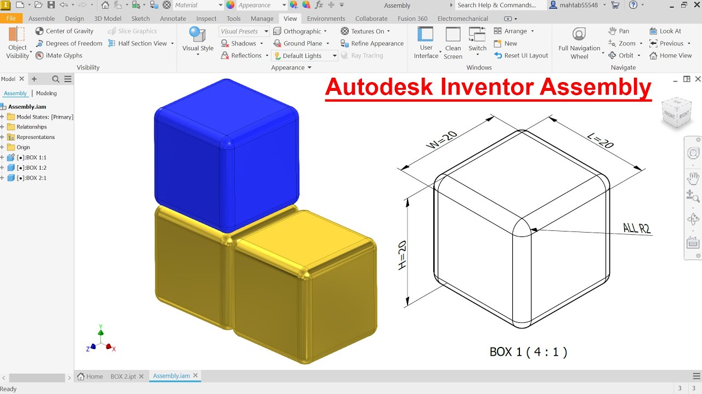Toggle Shadows in Appearance panel
This screenshot has height=394, width=702.
238,43
